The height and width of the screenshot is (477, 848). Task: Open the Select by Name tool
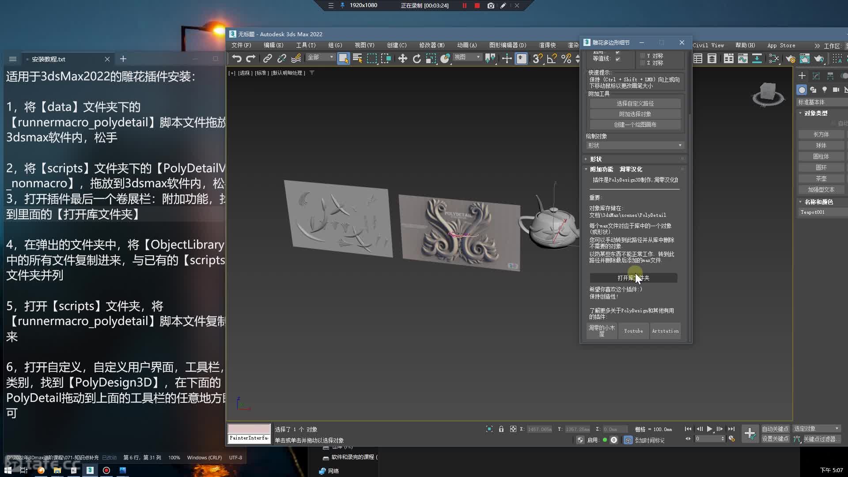click(x=358, y=58)
